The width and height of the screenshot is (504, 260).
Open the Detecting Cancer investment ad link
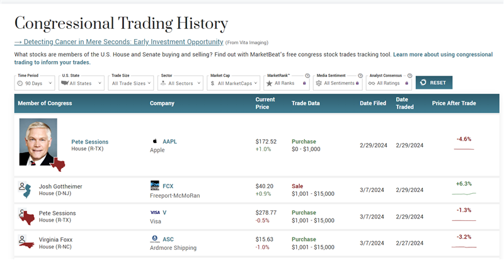pyautogui.click(x=119, y=42)
